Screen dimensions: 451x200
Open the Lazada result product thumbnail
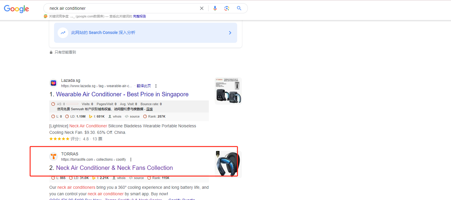tap(228, 91)
